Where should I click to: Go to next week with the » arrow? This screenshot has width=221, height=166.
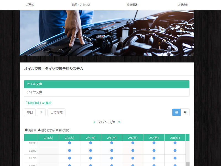pyautogui.click(x=119, y=122)
